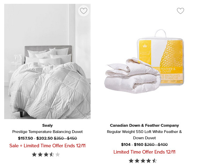Click the first star under Canadian duvet

(x=131, y=161)
